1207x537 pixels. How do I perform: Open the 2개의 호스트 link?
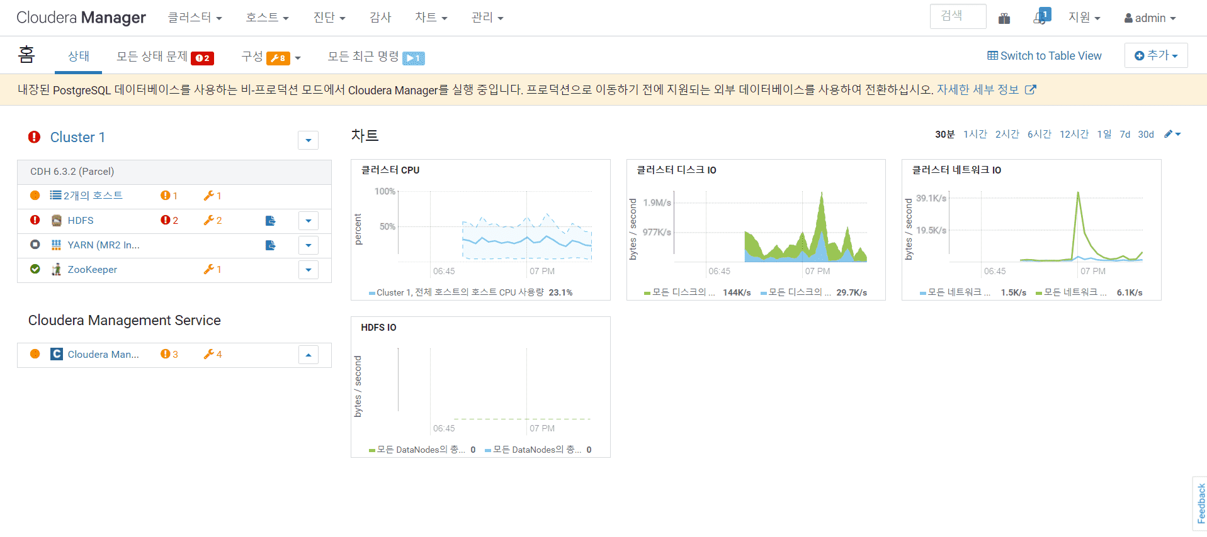pyautogui.click(x=93, y=196)
